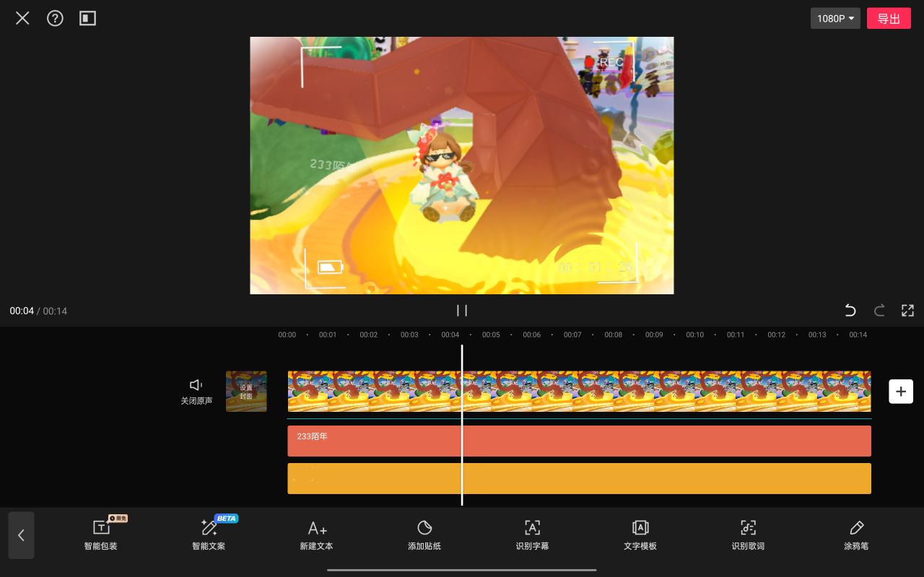The height and width of the screenshot is (577, 924).
Task: Select the orange sticker track
Action: click(579, 478)
